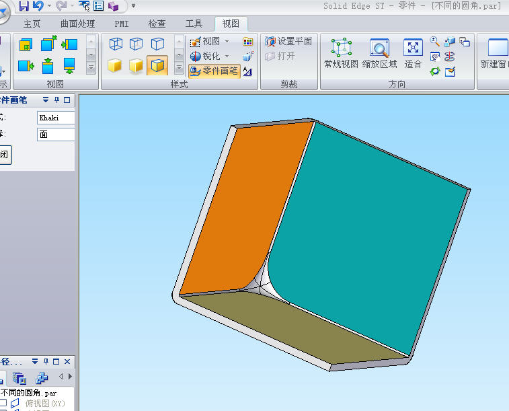Open the PathFinder panel options dropdown arrow

(35, 361)
